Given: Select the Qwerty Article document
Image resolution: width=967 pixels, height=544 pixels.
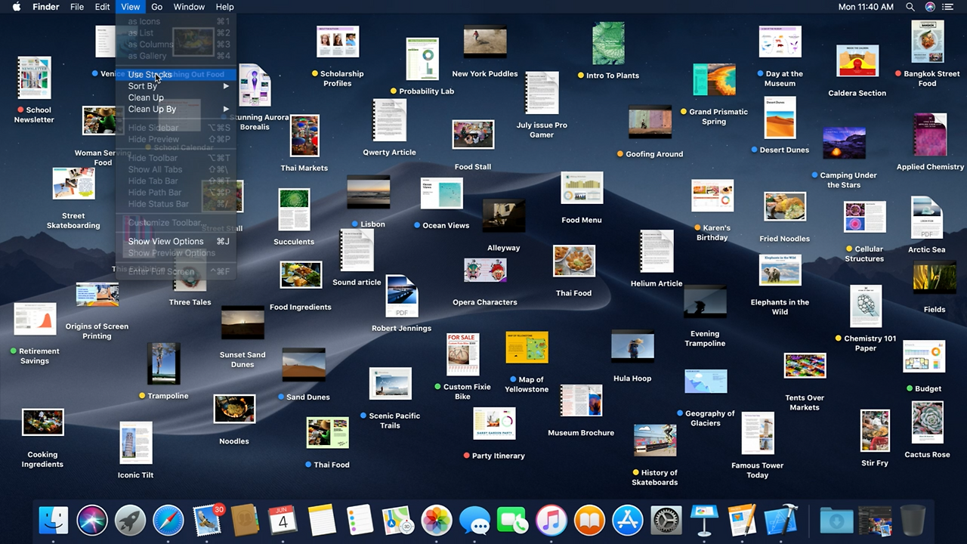Looking at the screenshot, I should [389, 120].
